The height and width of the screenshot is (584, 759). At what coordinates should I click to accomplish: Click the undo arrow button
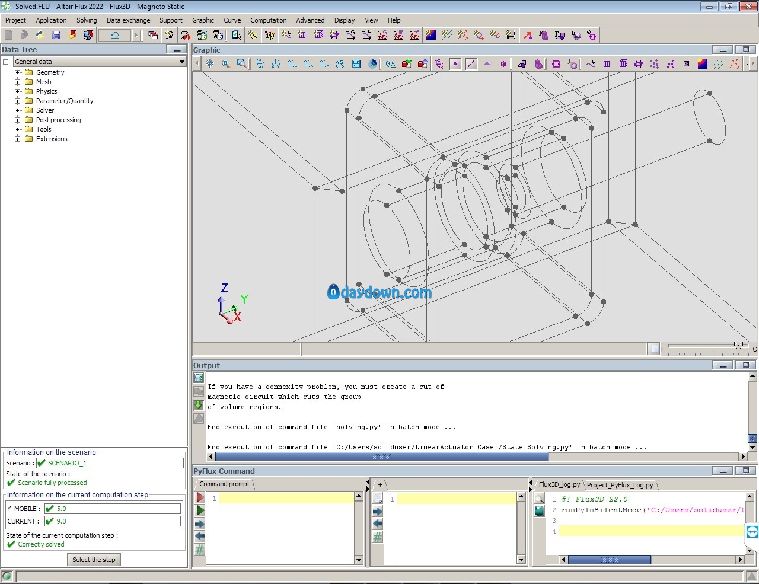(x=115, y=35)
